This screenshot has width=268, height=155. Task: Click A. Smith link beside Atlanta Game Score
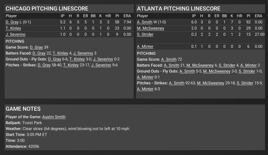[169, 59]
